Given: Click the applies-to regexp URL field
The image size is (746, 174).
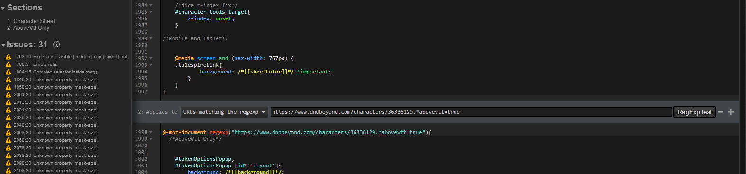Looking at the screenshot, I should [471, 112].
